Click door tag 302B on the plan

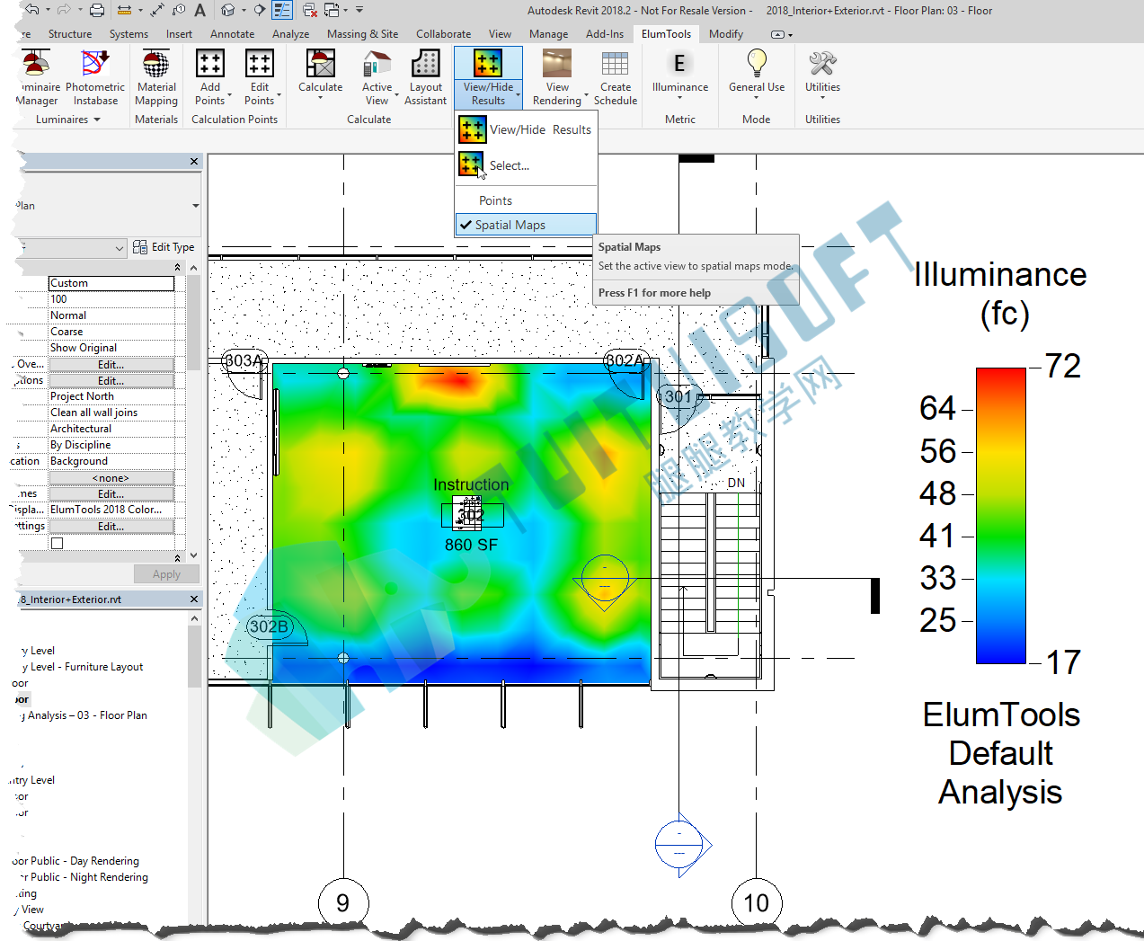(269, 626)
